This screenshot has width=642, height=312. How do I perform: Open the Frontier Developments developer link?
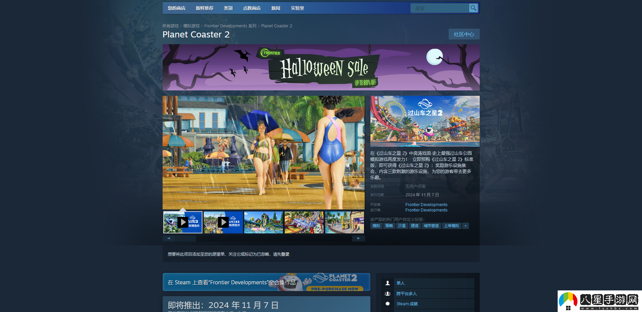pyautogui.click(x=426, y=205)
